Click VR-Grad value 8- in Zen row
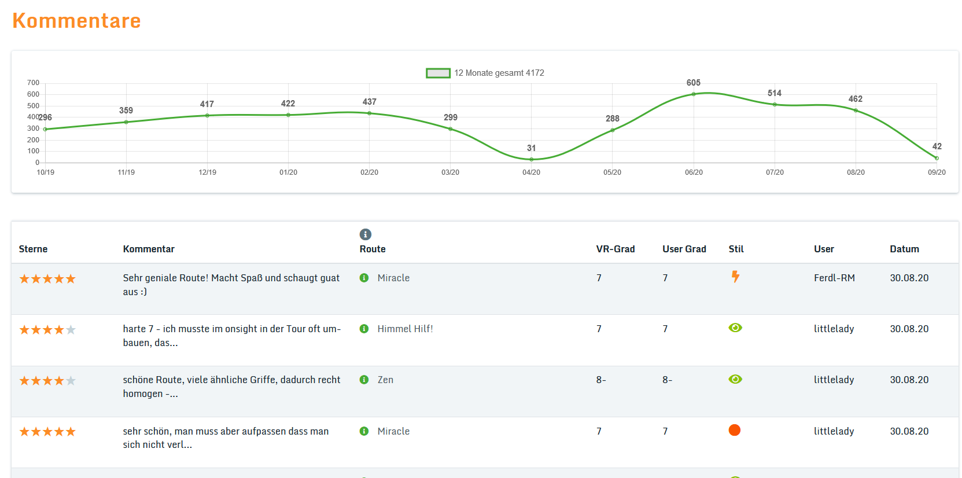 tap(601, 380)
